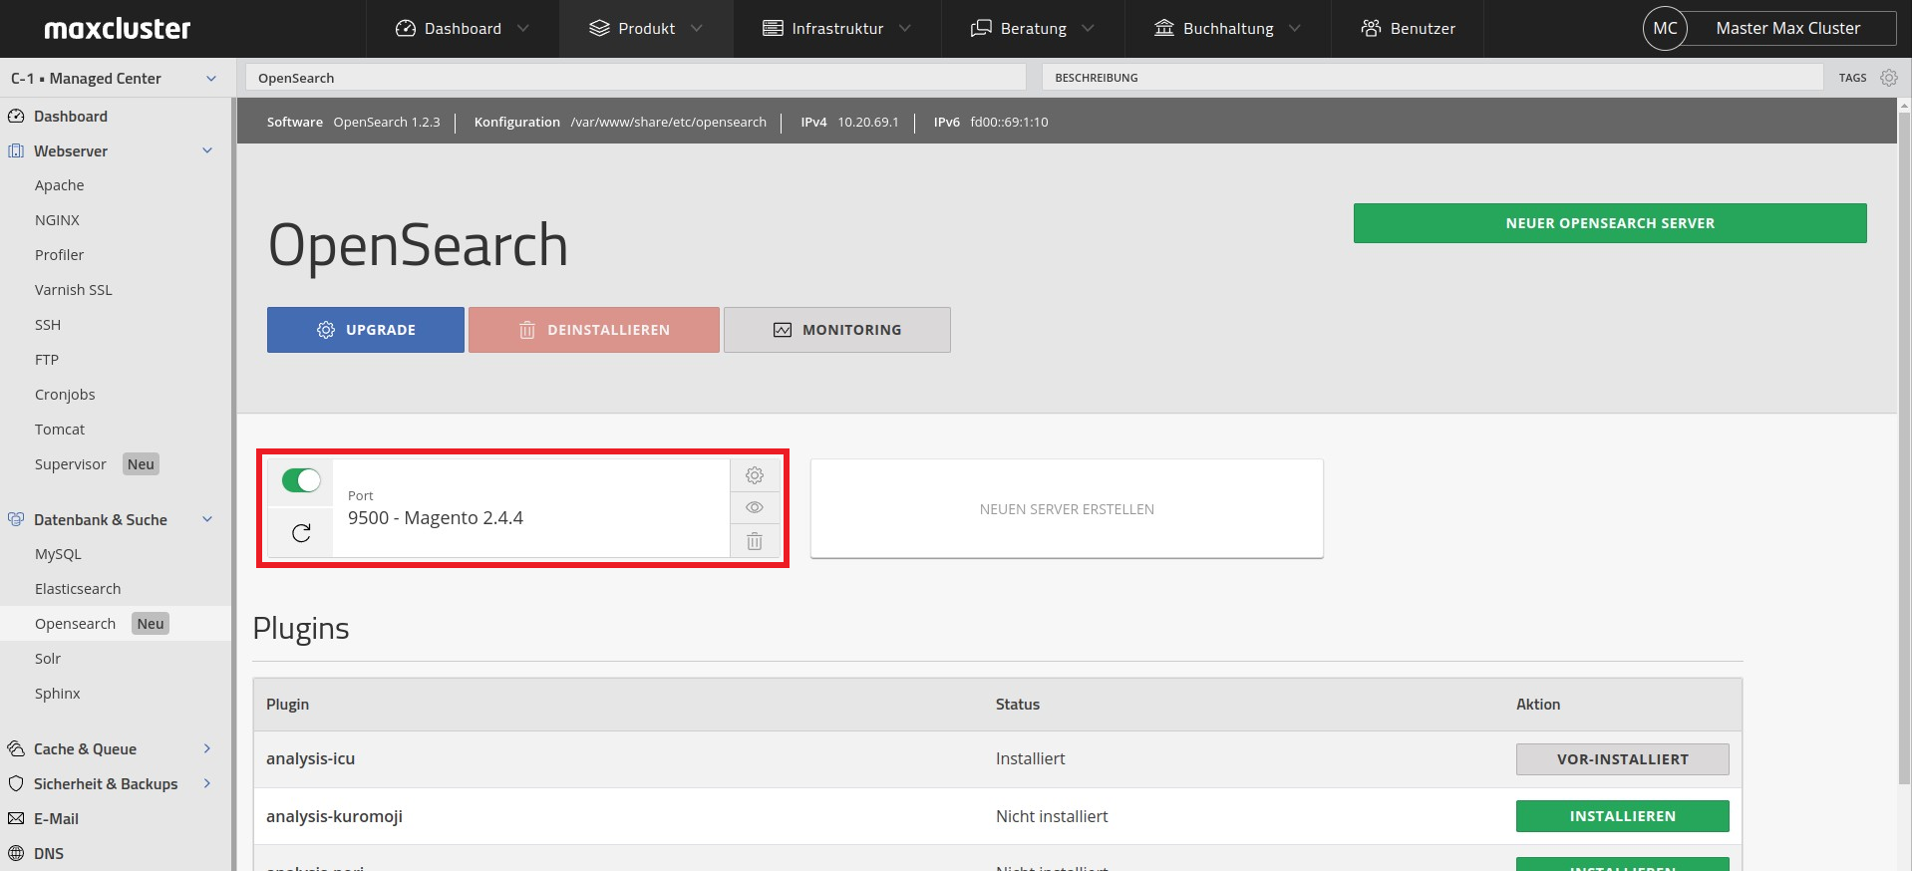Select Tomcat in the sidebar
1912x871 pixels.
(x=60, y=431)
